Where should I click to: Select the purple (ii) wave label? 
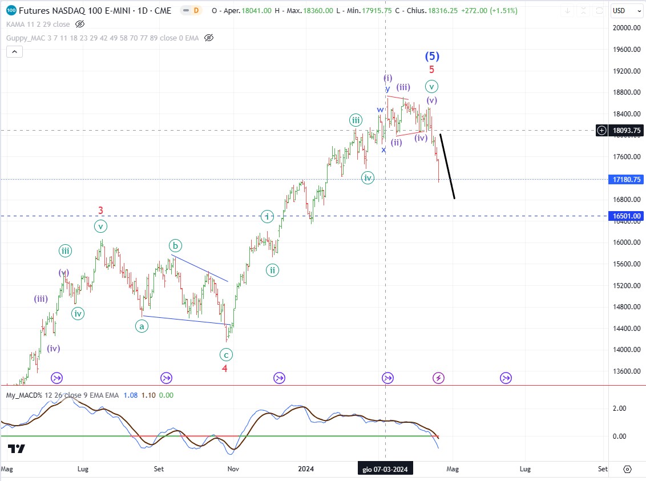click(x=397, y=143)
